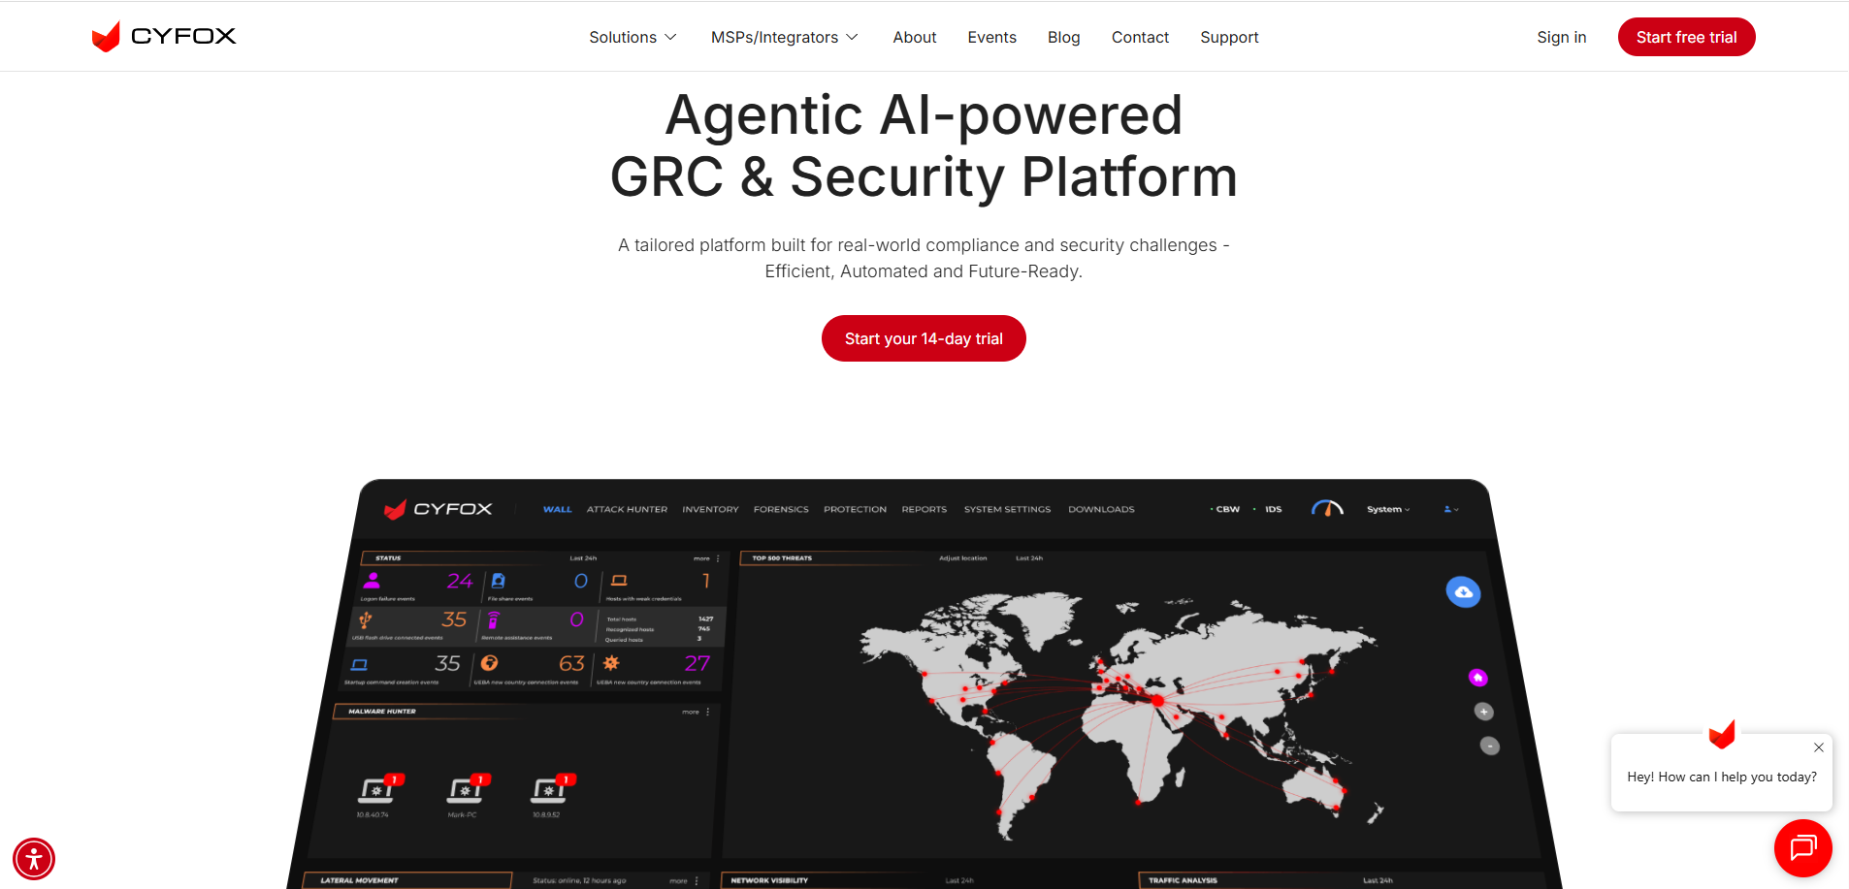Select the DOWNLOADS tab
The image size is (1849, 889).
1101,509
